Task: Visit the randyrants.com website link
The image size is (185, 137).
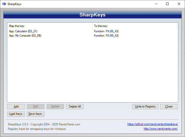Action: pos(161,129)
